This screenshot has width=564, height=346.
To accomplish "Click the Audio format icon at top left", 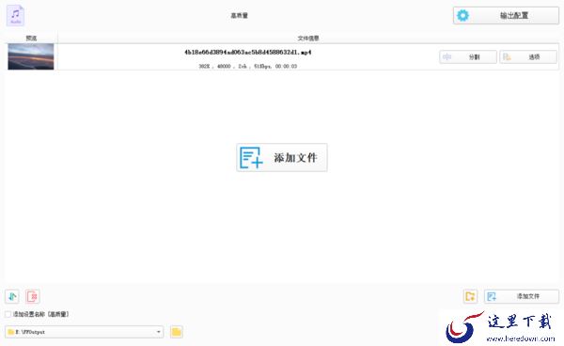I will pos(15,15).
